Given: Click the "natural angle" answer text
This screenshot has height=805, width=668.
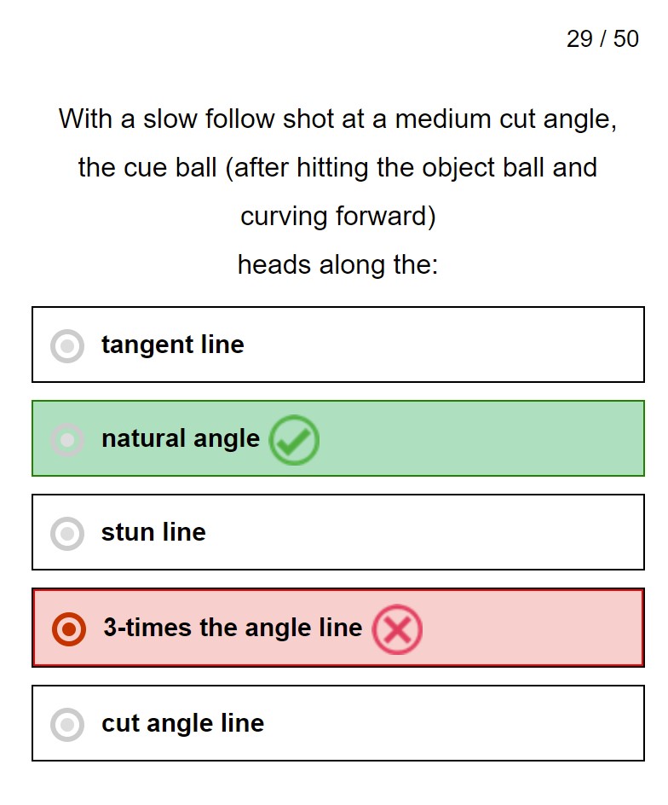Looking at the screenshot, I should (x=180, y=438).
